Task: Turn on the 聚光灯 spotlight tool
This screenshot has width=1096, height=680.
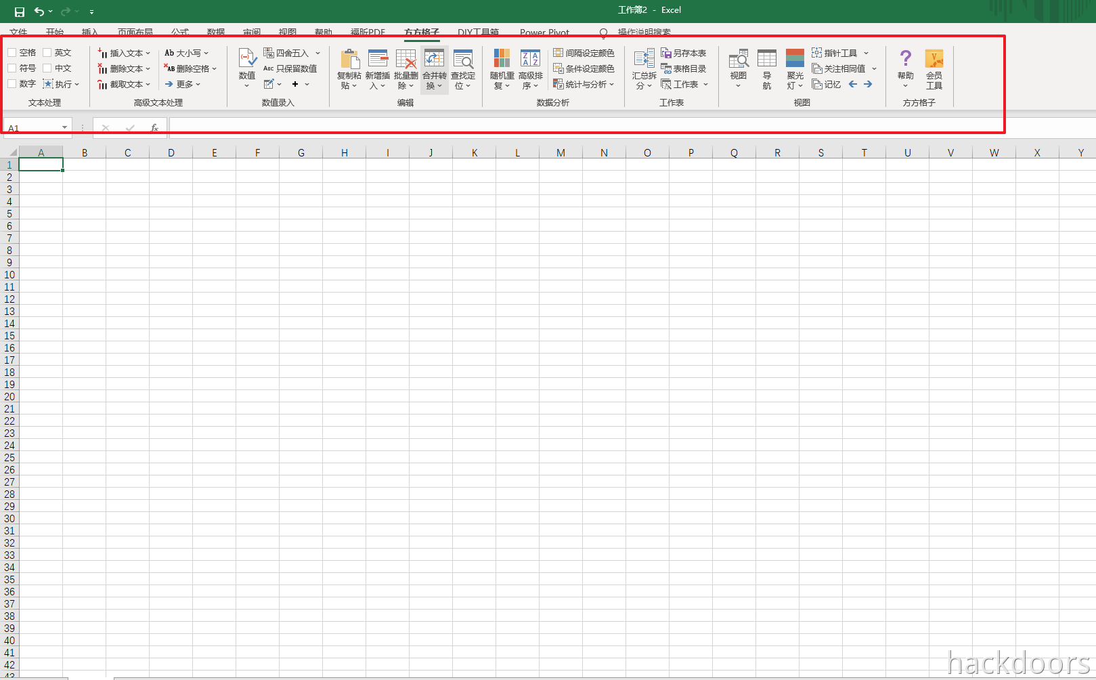Action: pyautogui.click(x=795, y=70)
